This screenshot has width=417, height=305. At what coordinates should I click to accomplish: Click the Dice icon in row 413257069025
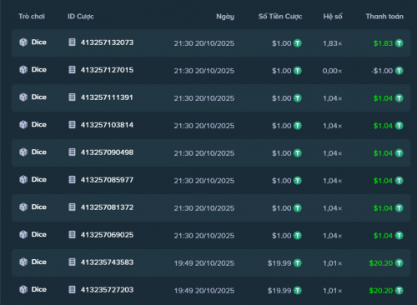pyautogui.click(x=23, y=235)
